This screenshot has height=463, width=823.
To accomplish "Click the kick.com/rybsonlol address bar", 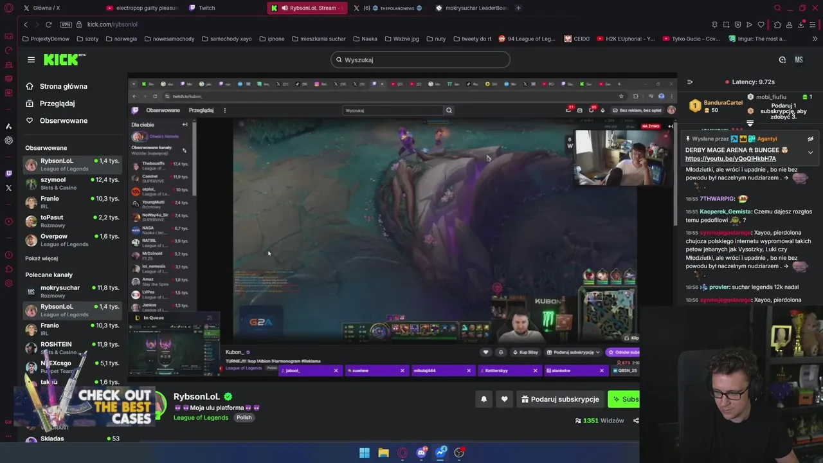I will (113, 24).
